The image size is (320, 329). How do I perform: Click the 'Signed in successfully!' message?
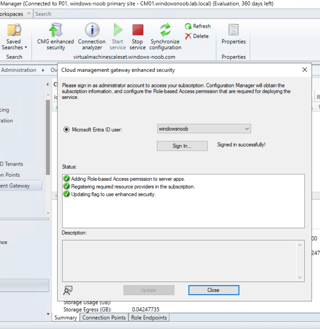point(241,145)
